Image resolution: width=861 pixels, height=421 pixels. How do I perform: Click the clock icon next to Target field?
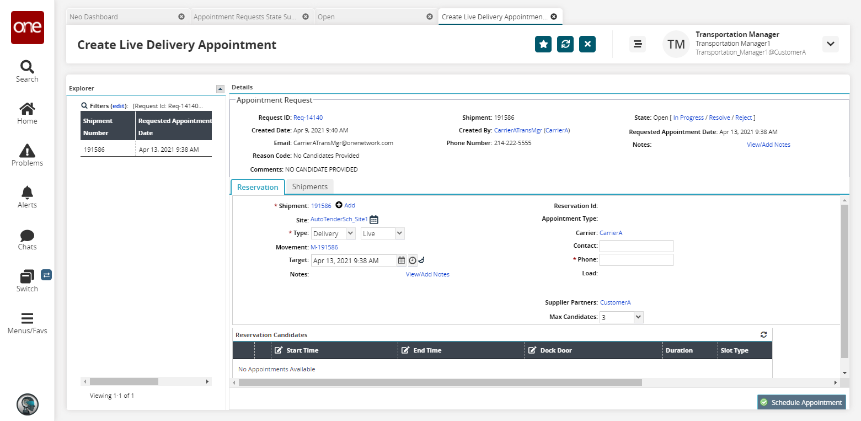[412, 260]
